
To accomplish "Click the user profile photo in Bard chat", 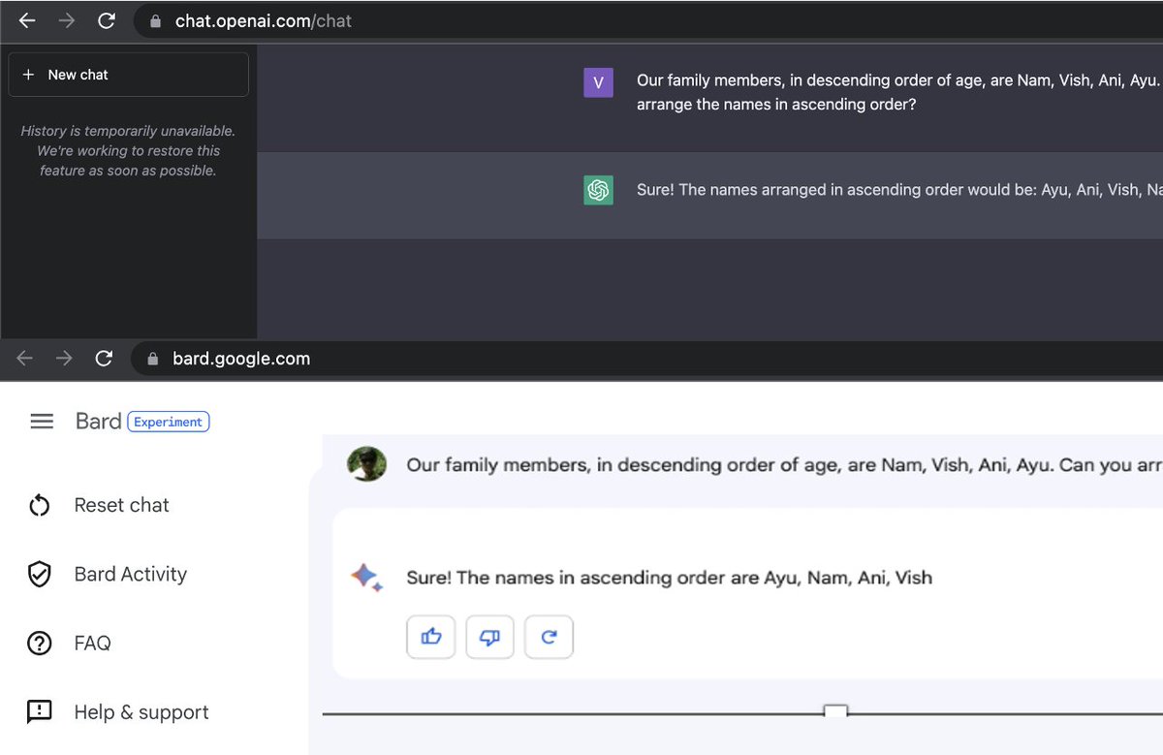I will (367, 464).
